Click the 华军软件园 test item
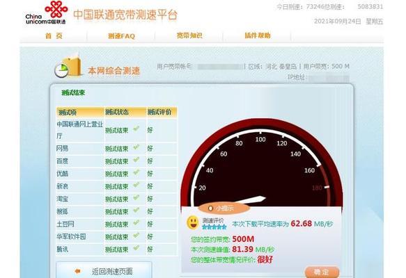 71,236
